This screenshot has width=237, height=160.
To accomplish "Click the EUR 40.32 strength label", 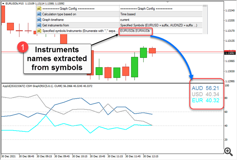I will [x=205, y=100].
